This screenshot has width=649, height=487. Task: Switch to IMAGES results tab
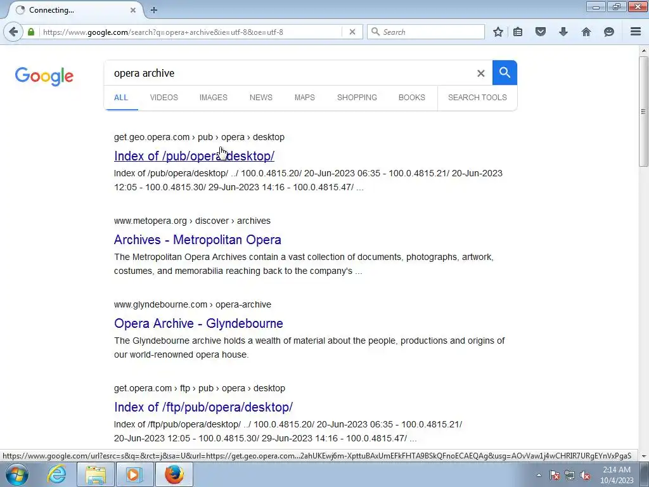(214, 98)
